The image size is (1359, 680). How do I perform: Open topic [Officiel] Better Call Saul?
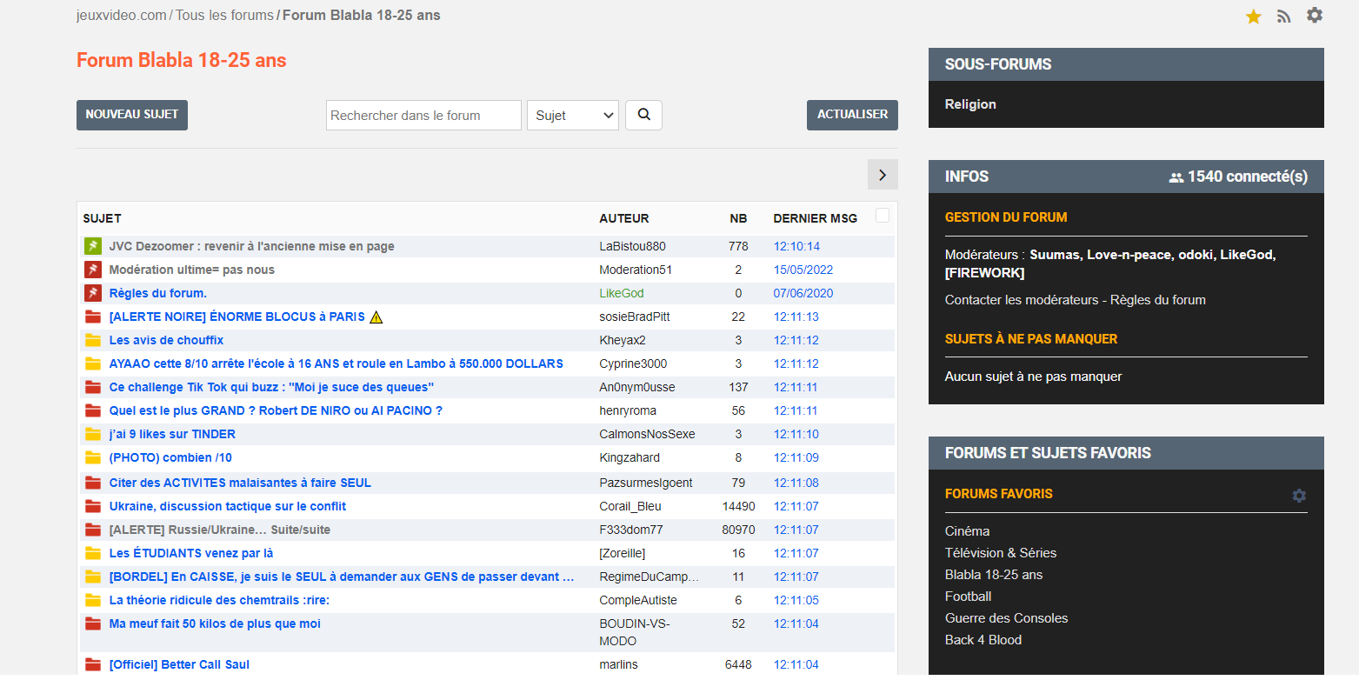coord(179,664)
